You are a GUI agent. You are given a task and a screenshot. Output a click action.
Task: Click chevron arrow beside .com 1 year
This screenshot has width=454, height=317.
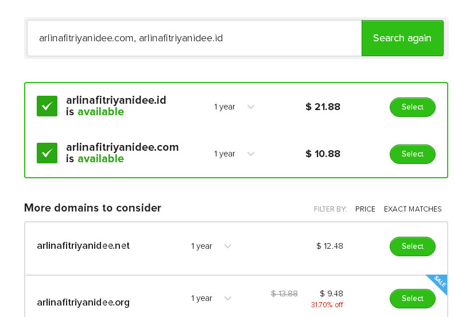[251, 154]
